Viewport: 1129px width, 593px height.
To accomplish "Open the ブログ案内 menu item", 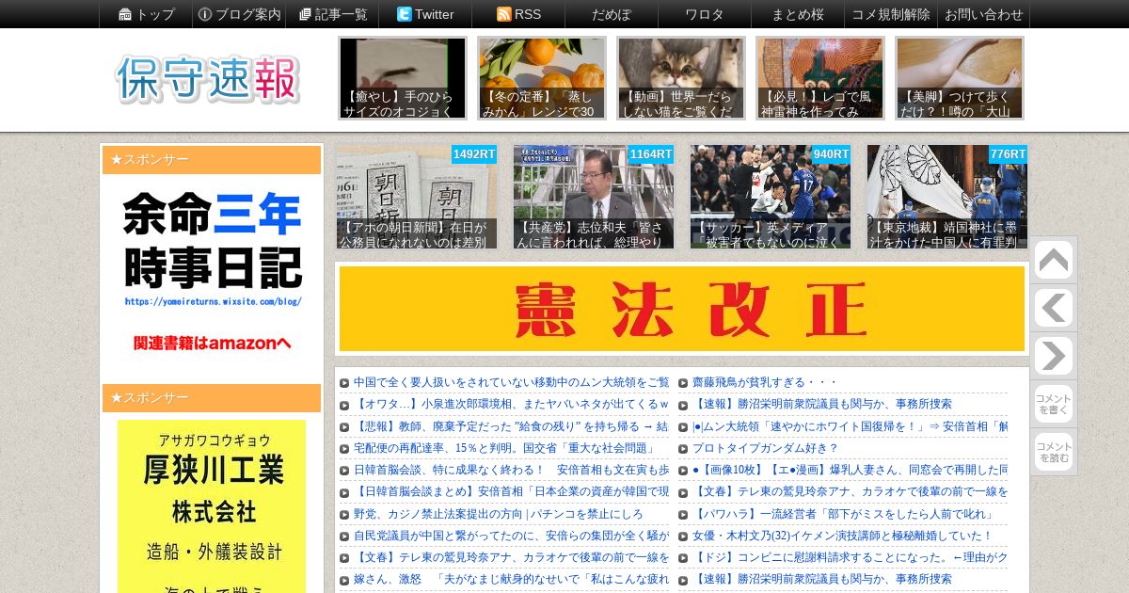I will coord(239,14).
